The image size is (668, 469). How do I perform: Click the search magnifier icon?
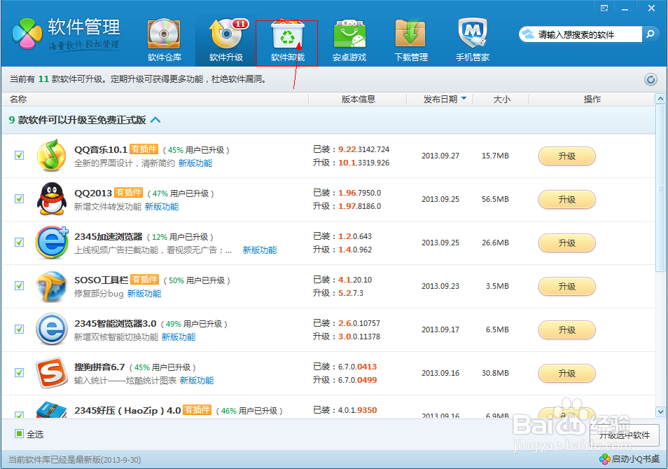[x=650, y=34]
